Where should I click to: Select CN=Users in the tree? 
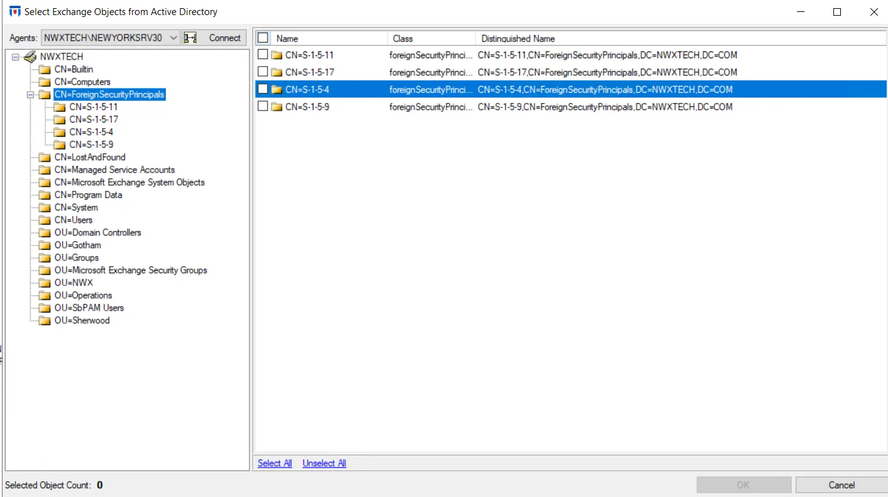[x=73, y=220]
